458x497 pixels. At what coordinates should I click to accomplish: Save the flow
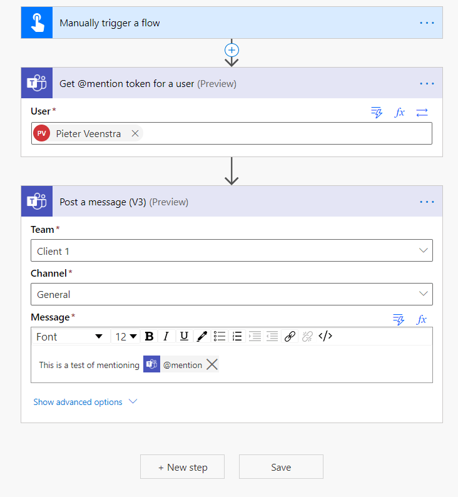pos(281,467)
